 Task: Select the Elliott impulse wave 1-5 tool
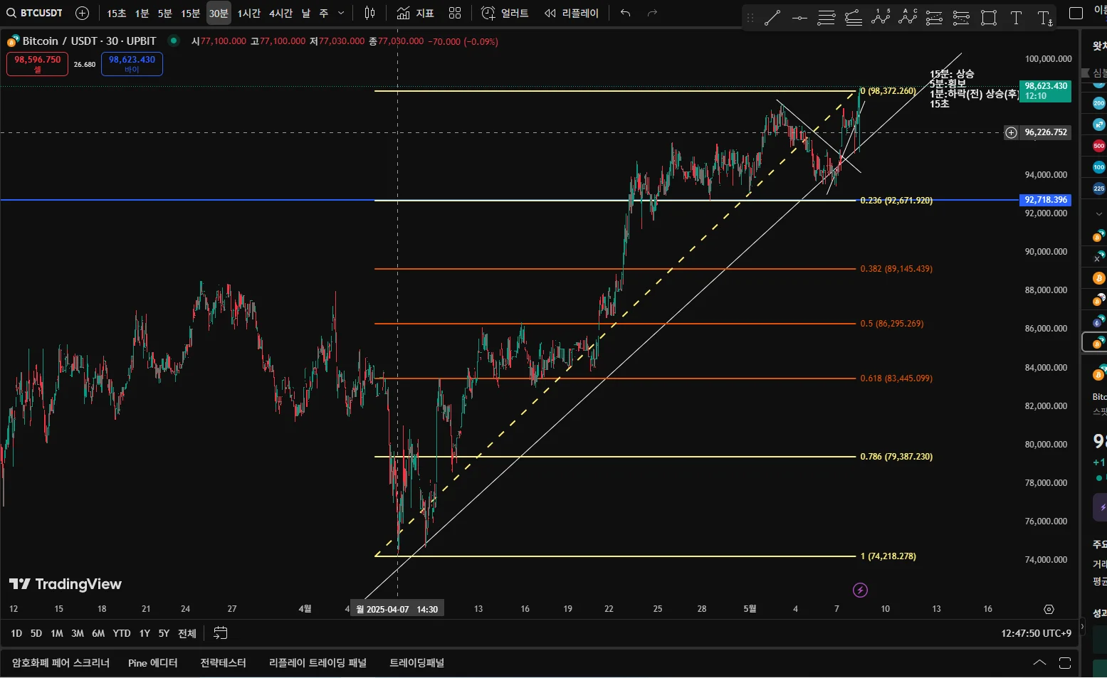881,18
